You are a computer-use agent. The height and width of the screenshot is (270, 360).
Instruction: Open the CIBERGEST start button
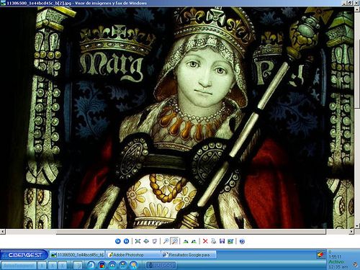click(24, 255)
